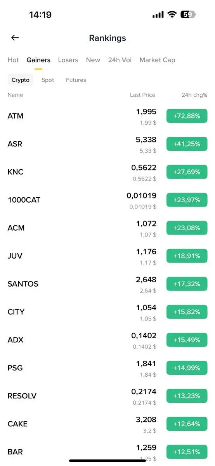Select the Spot filter
The image size is (215, 466).
tap(48, 80)
